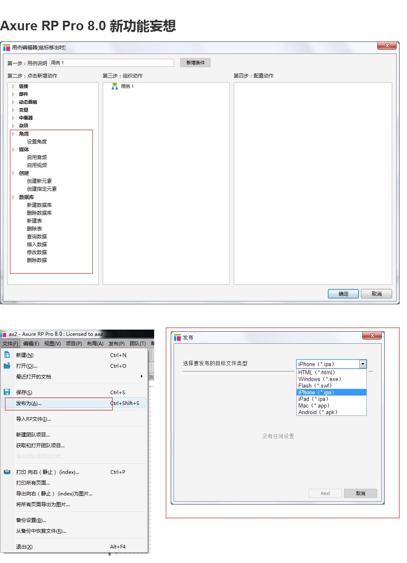The width and height of the screenshot is (407, 563).
Task: Click 确定 in the 用例编辑器 dialog
Action: [343, 294]
